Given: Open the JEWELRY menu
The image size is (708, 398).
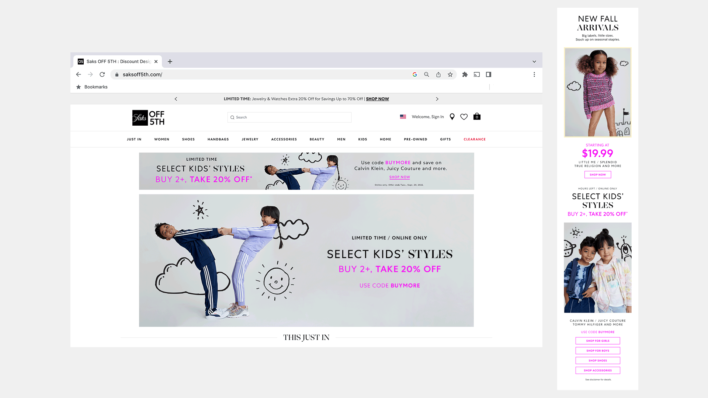Looking at the screenshot, I should (x=250, y=139).
